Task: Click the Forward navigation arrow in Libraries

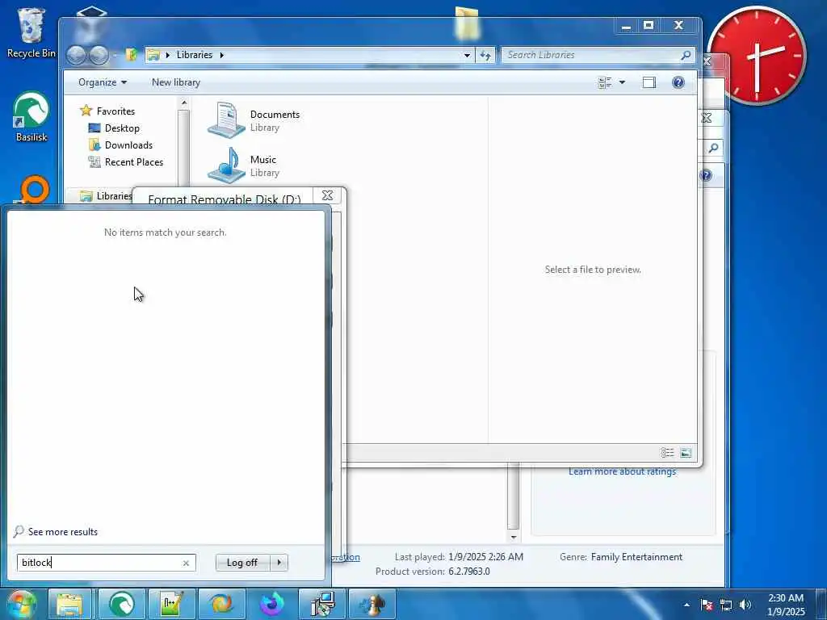Action: click(99, 55)
